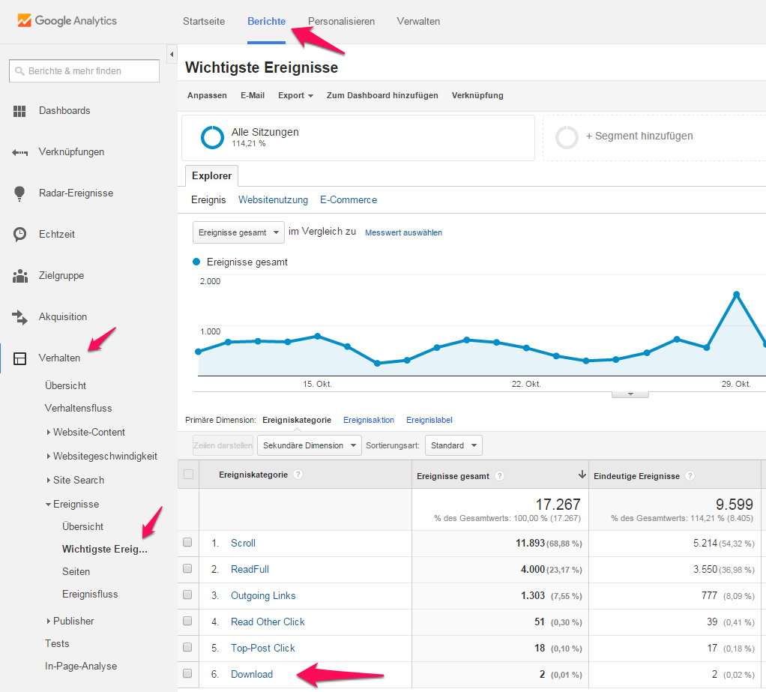766x692 pixels.
Task: Open the Scroll event category
Action: coord(244,543)
